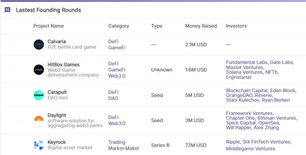Open 6thman Ventures investor link
Image resolution: width=306 pixels, height=155 pixels.
pyautogui.click(x=276, y=118)
